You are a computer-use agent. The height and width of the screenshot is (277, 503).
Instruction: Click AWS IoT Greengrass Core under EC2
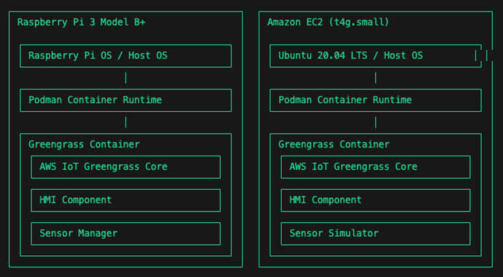coord(375,167)
